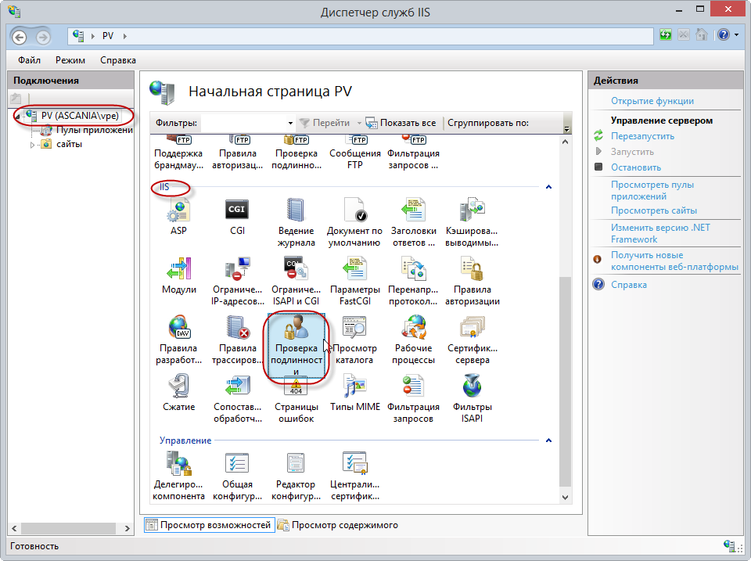The width and height of the screenshot is (751, 561).
Task: Click the help question mark toolbar icon
Action: (723, 35)
